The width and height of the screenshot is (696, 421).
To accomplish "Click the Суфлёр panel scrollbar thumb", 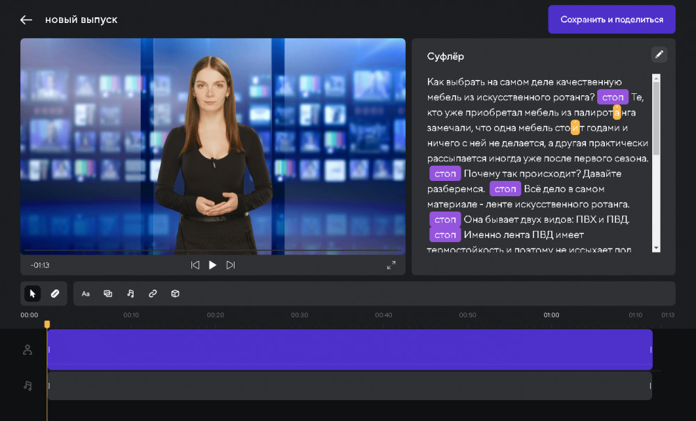I will 656,119.
